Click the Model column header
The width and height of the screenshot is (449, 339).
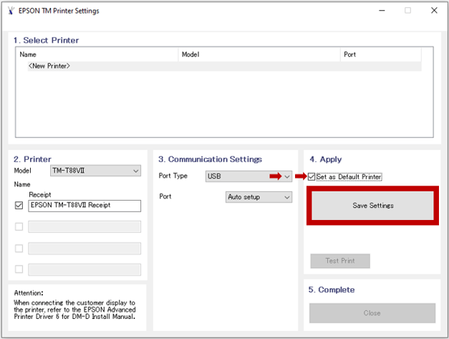point(259,54)
